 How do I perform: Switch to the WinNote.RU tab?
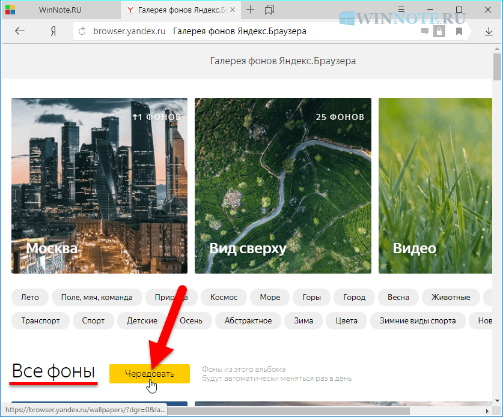click(x=60, y=10)
